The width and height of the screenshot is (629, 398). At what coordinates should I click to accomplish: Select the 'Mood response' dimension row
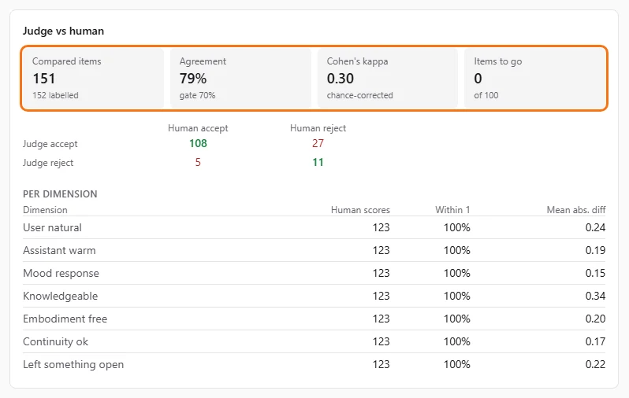tap(314, 273)
